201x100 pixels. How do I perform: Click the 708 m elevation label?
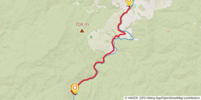tap(82, 24)
